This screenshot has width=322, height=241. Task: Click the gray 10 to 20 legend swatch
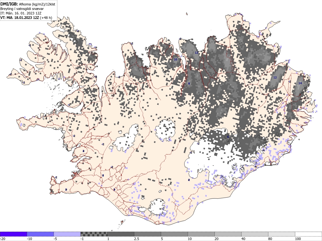(201, 234)
